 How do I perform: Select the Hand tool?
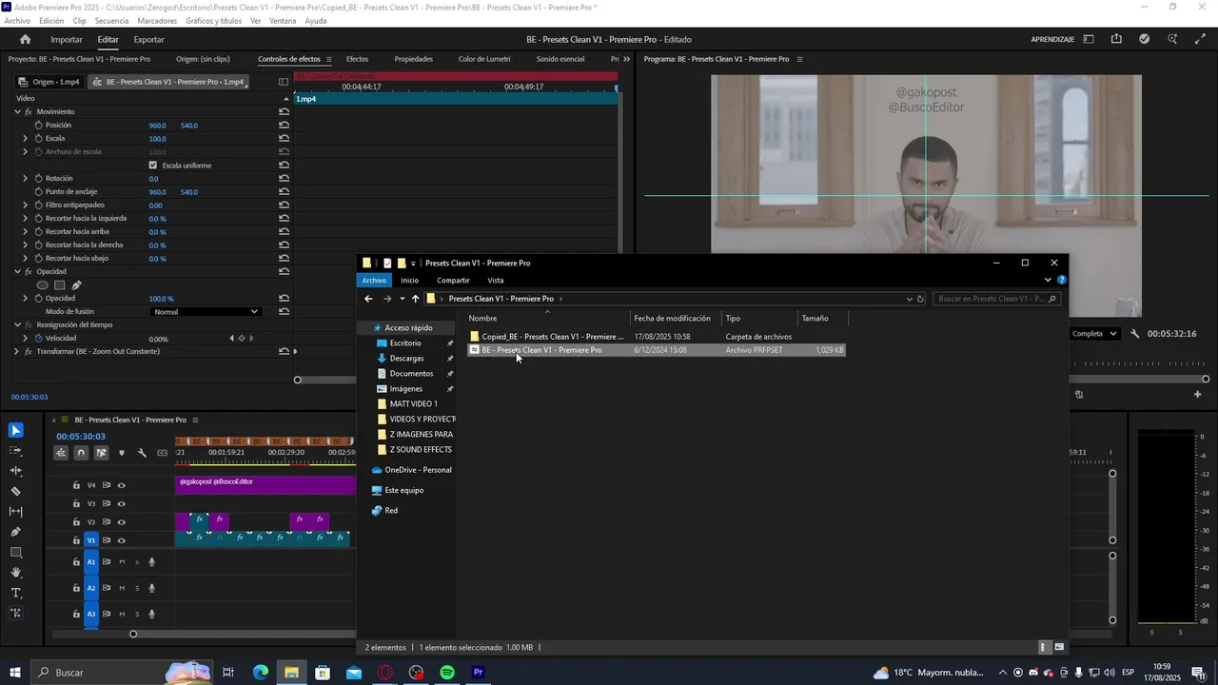pos(16,573)
